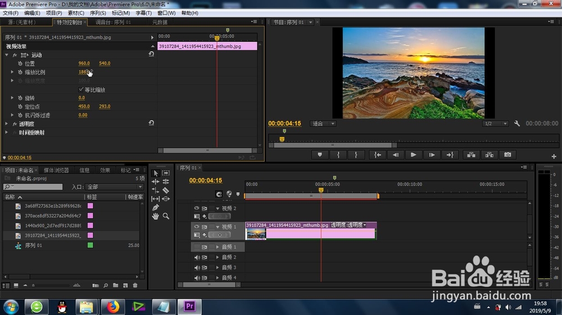Collapse the Motion effect group
562x315 pixels.
click(7, 55)
